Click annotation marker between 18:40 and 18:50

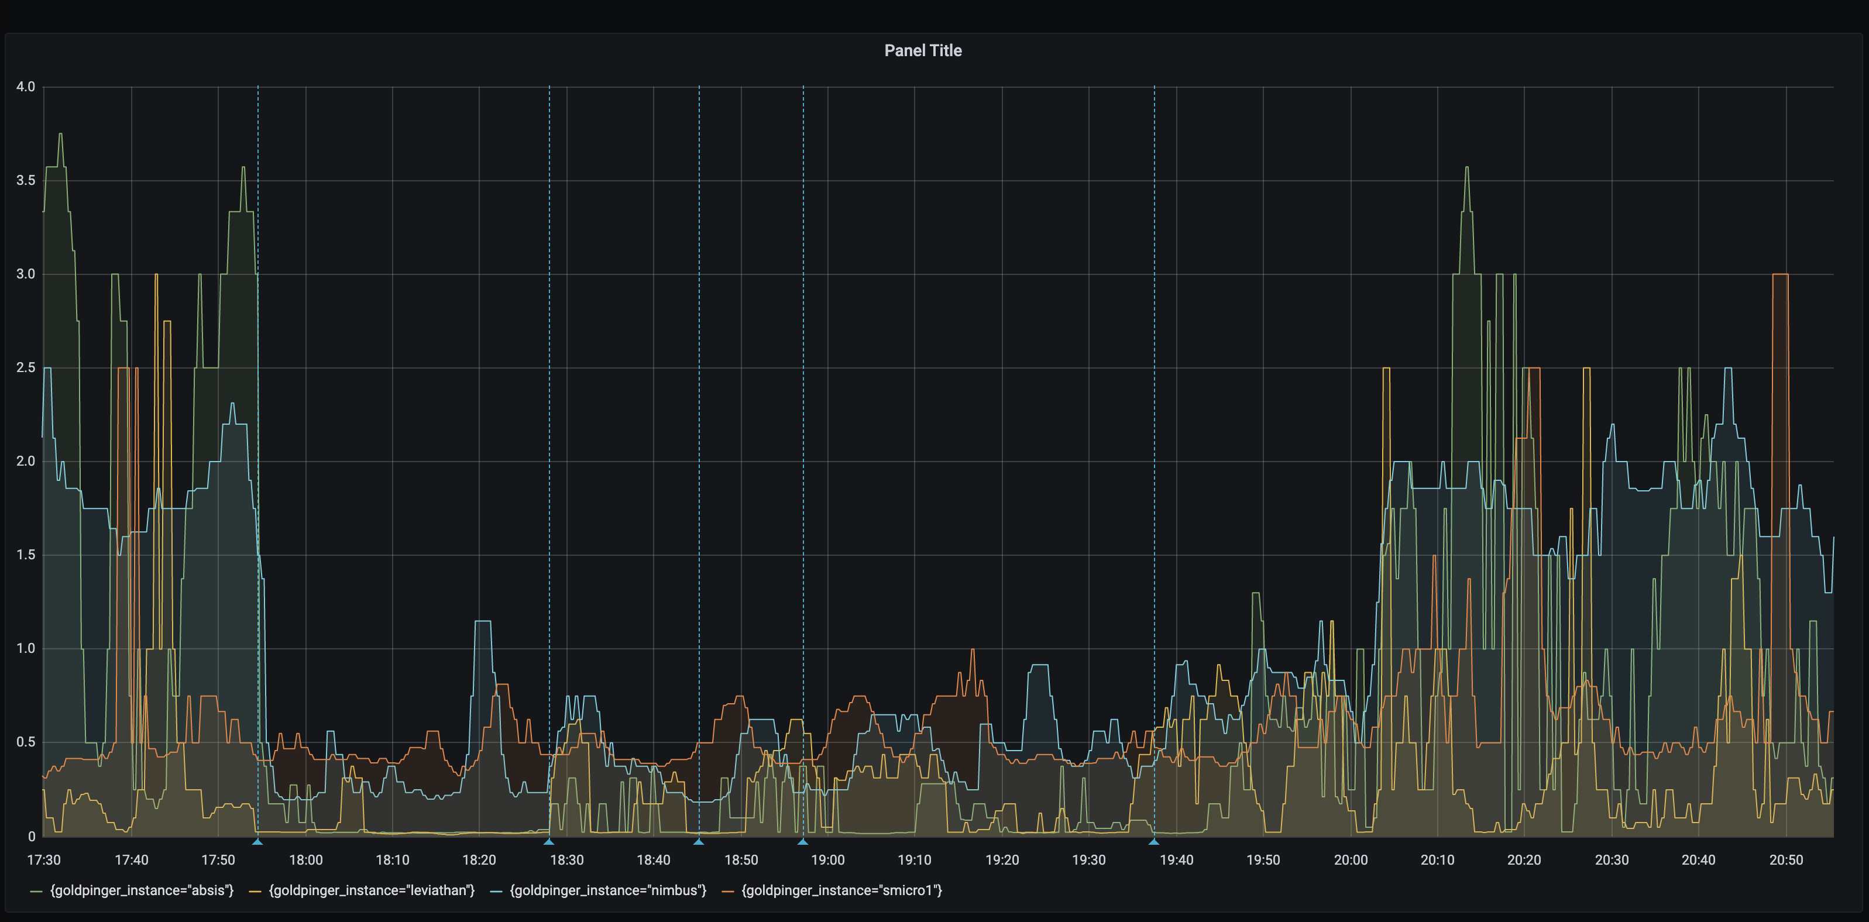coord(698,841)
